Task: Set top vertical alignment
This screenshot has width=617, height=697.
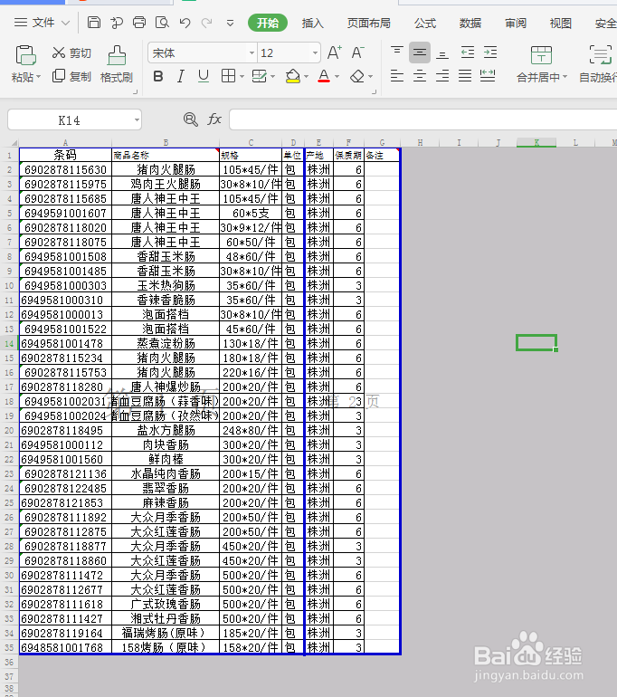Action: (396, 53)
